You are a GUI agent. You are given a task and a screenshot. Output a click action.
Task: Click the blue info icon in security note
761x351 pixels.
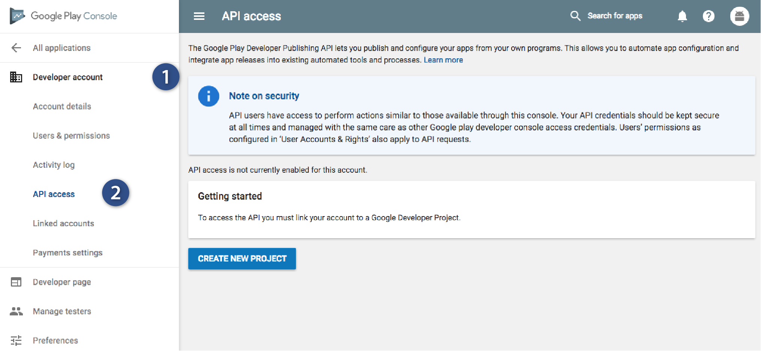tap(209, 96)
